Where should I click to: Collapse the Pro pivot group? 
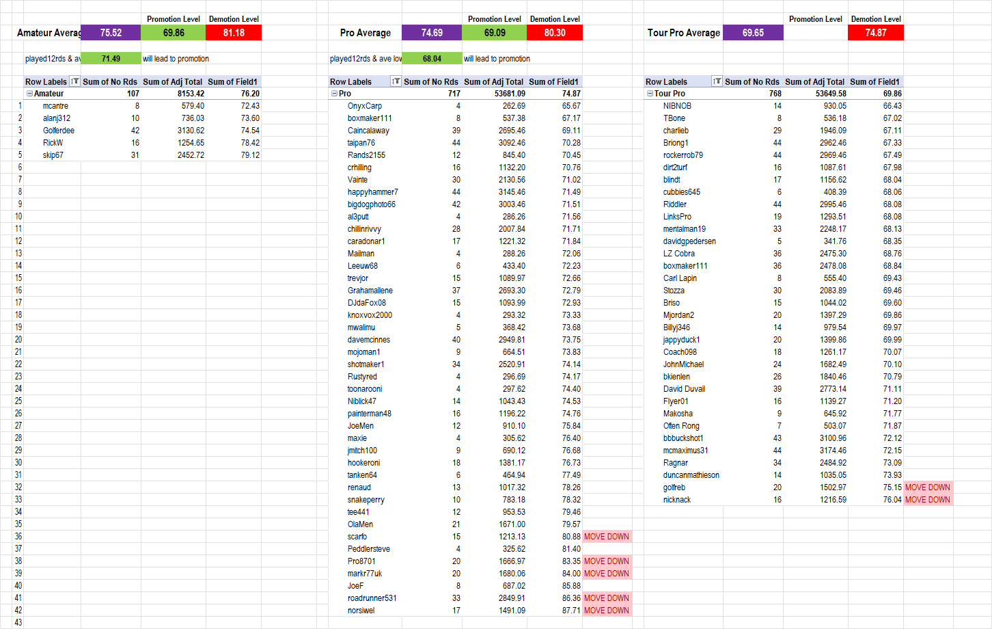point(334,94)
